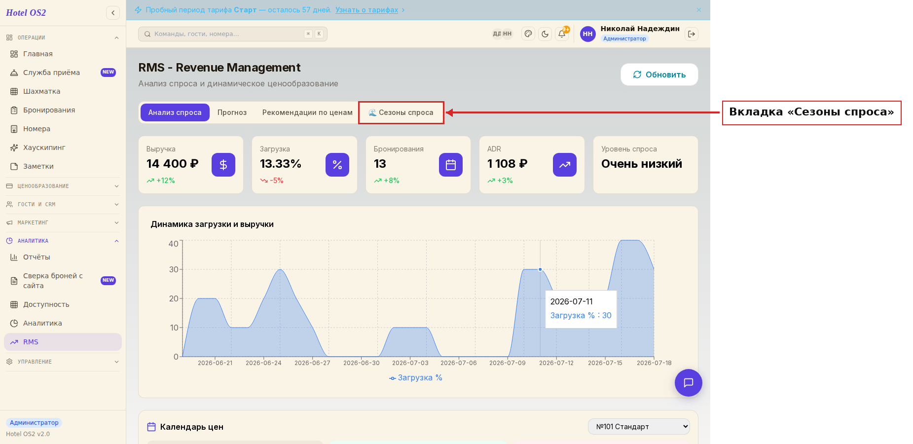The width and height of the screenshot is (913, 444).
Task: Select the RMS sidebar item
Action: click(63, 342)
